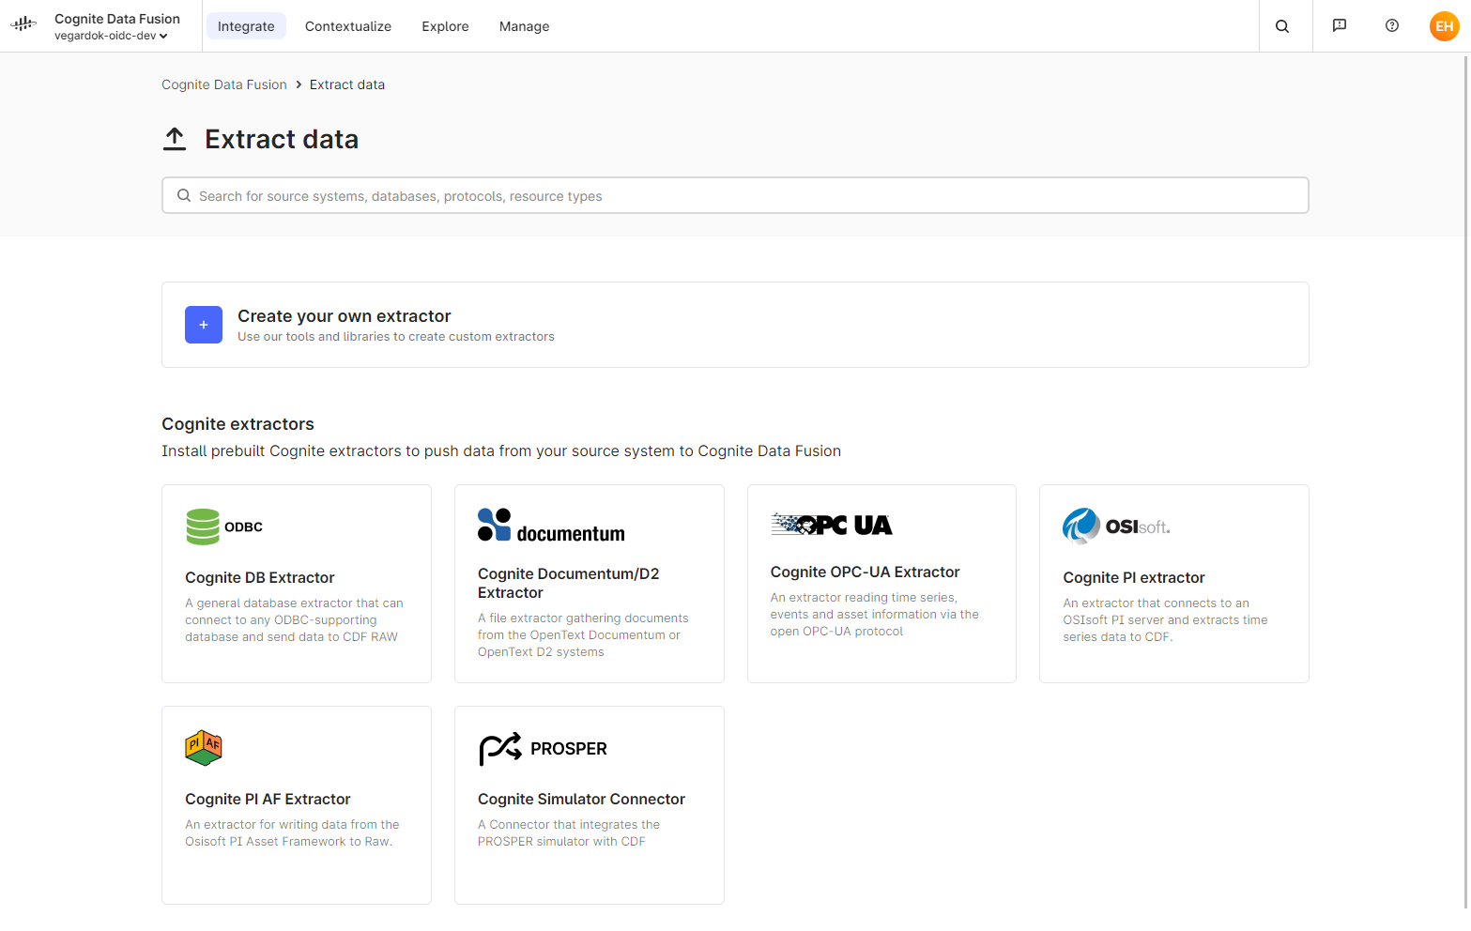Click the PI extractor description text

(1165, 619)
